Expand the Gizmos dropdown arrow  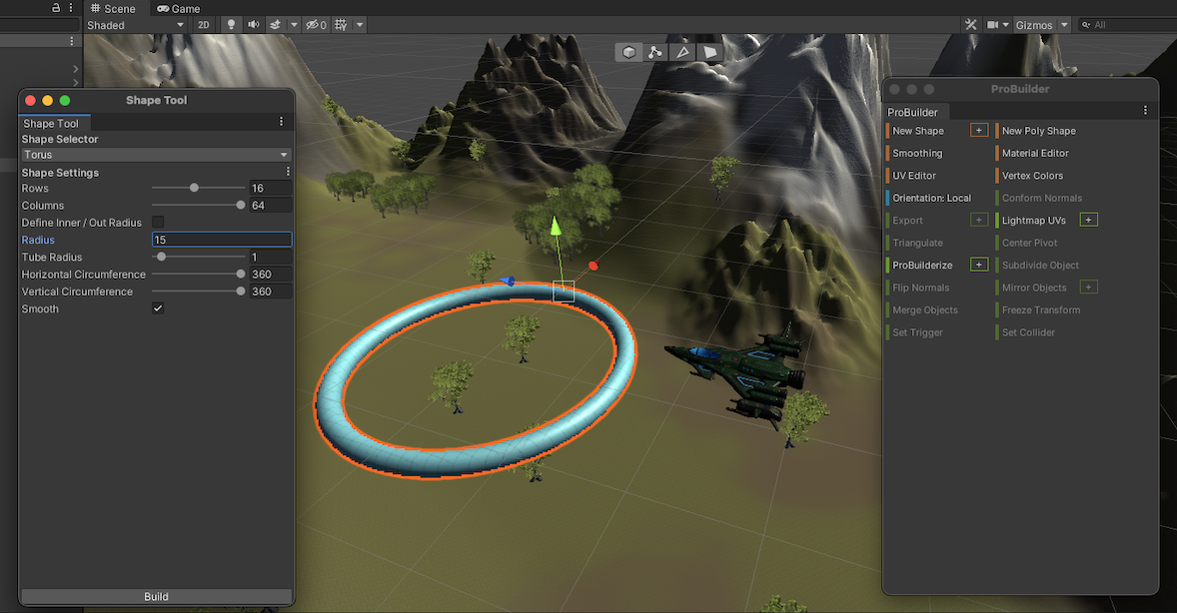tap(1064, 25)
